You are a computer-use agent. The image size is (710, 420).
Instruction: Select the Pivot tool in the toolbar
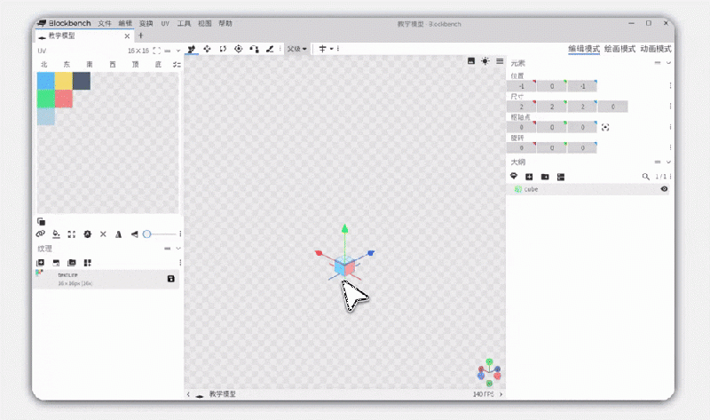pos(238,49)
